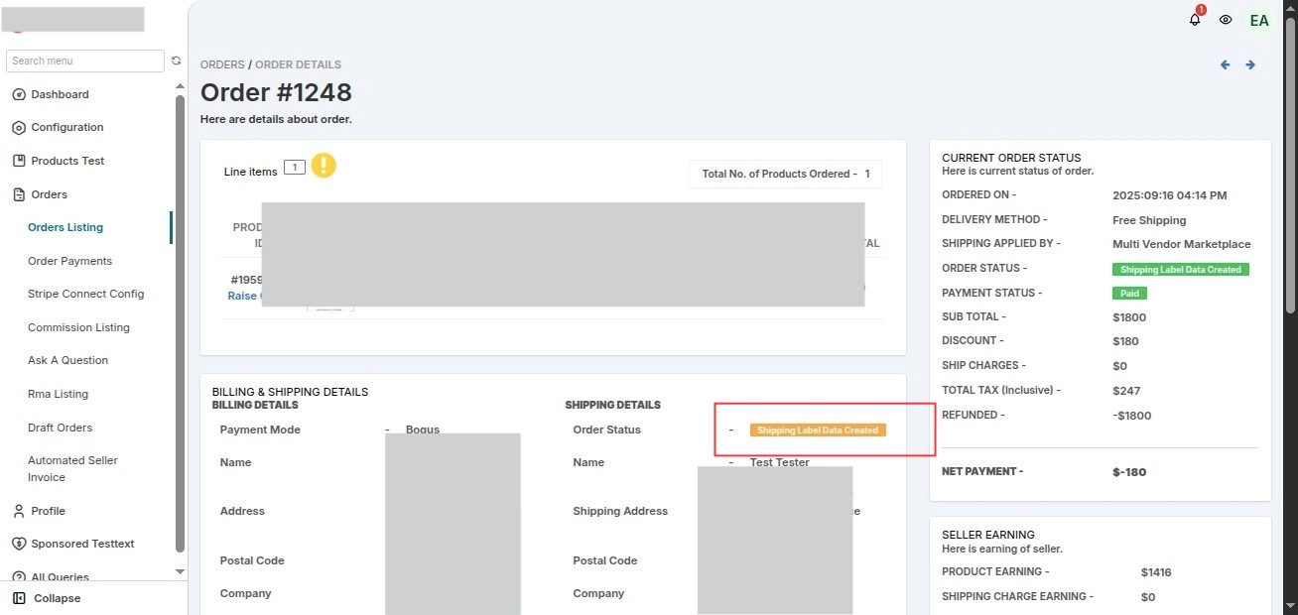
Task: Click the Configuration hexagon icon
Action: 19,127
